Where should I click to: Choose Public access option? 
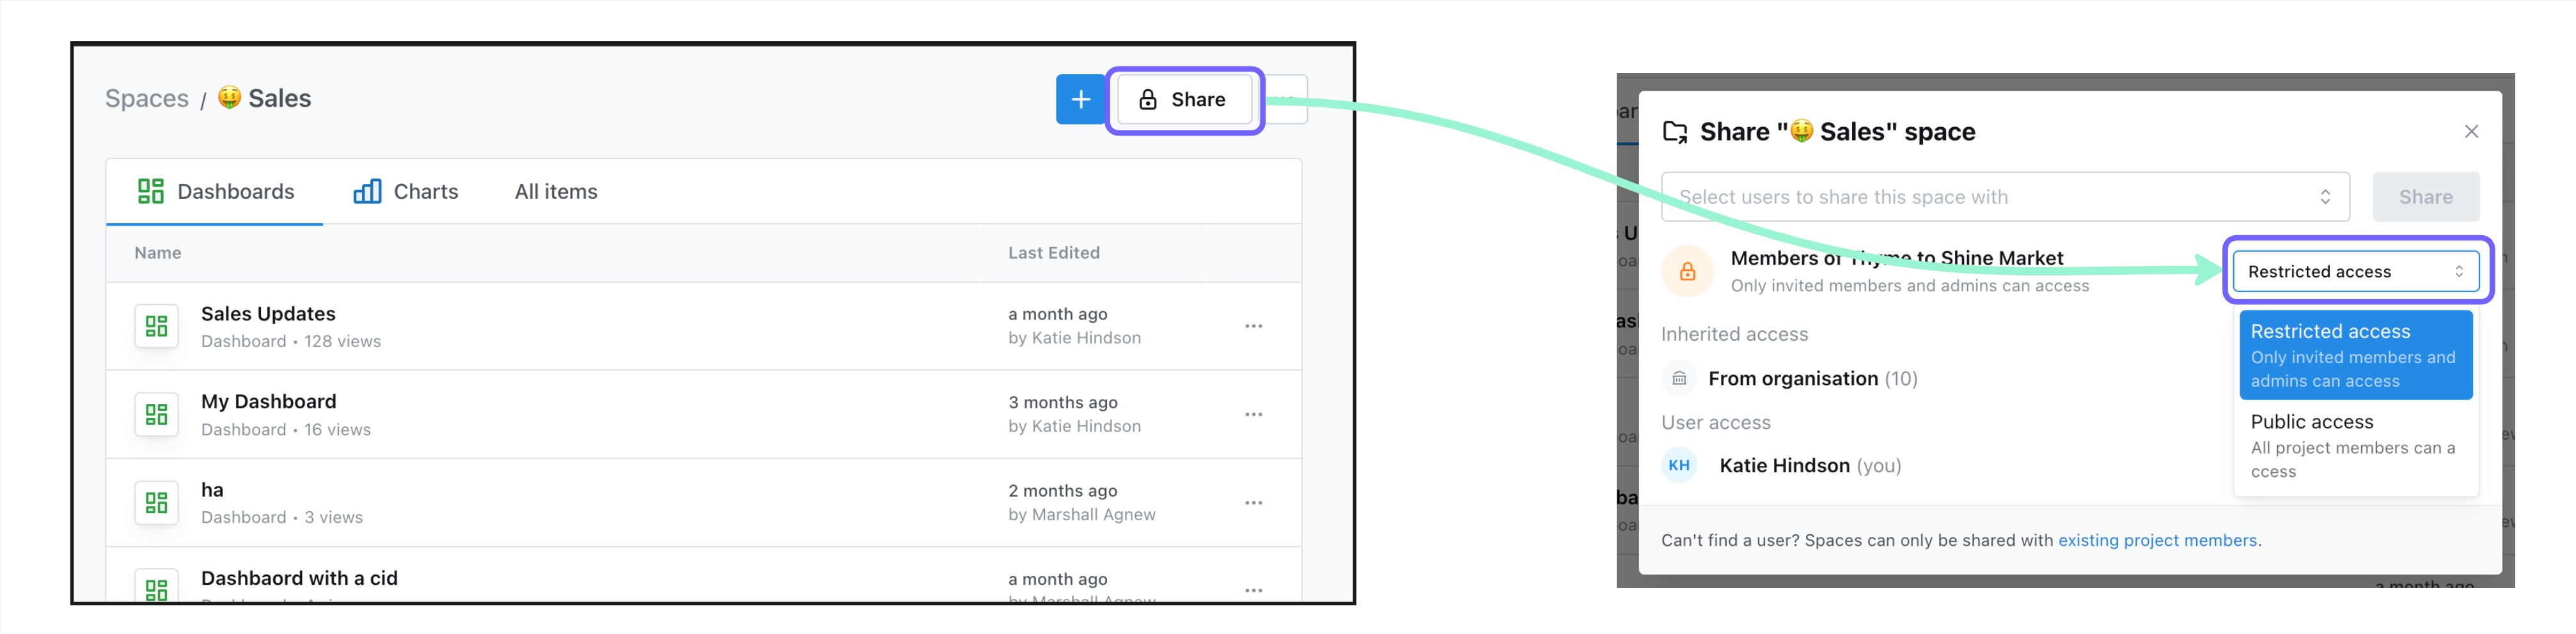point(2355,446)
